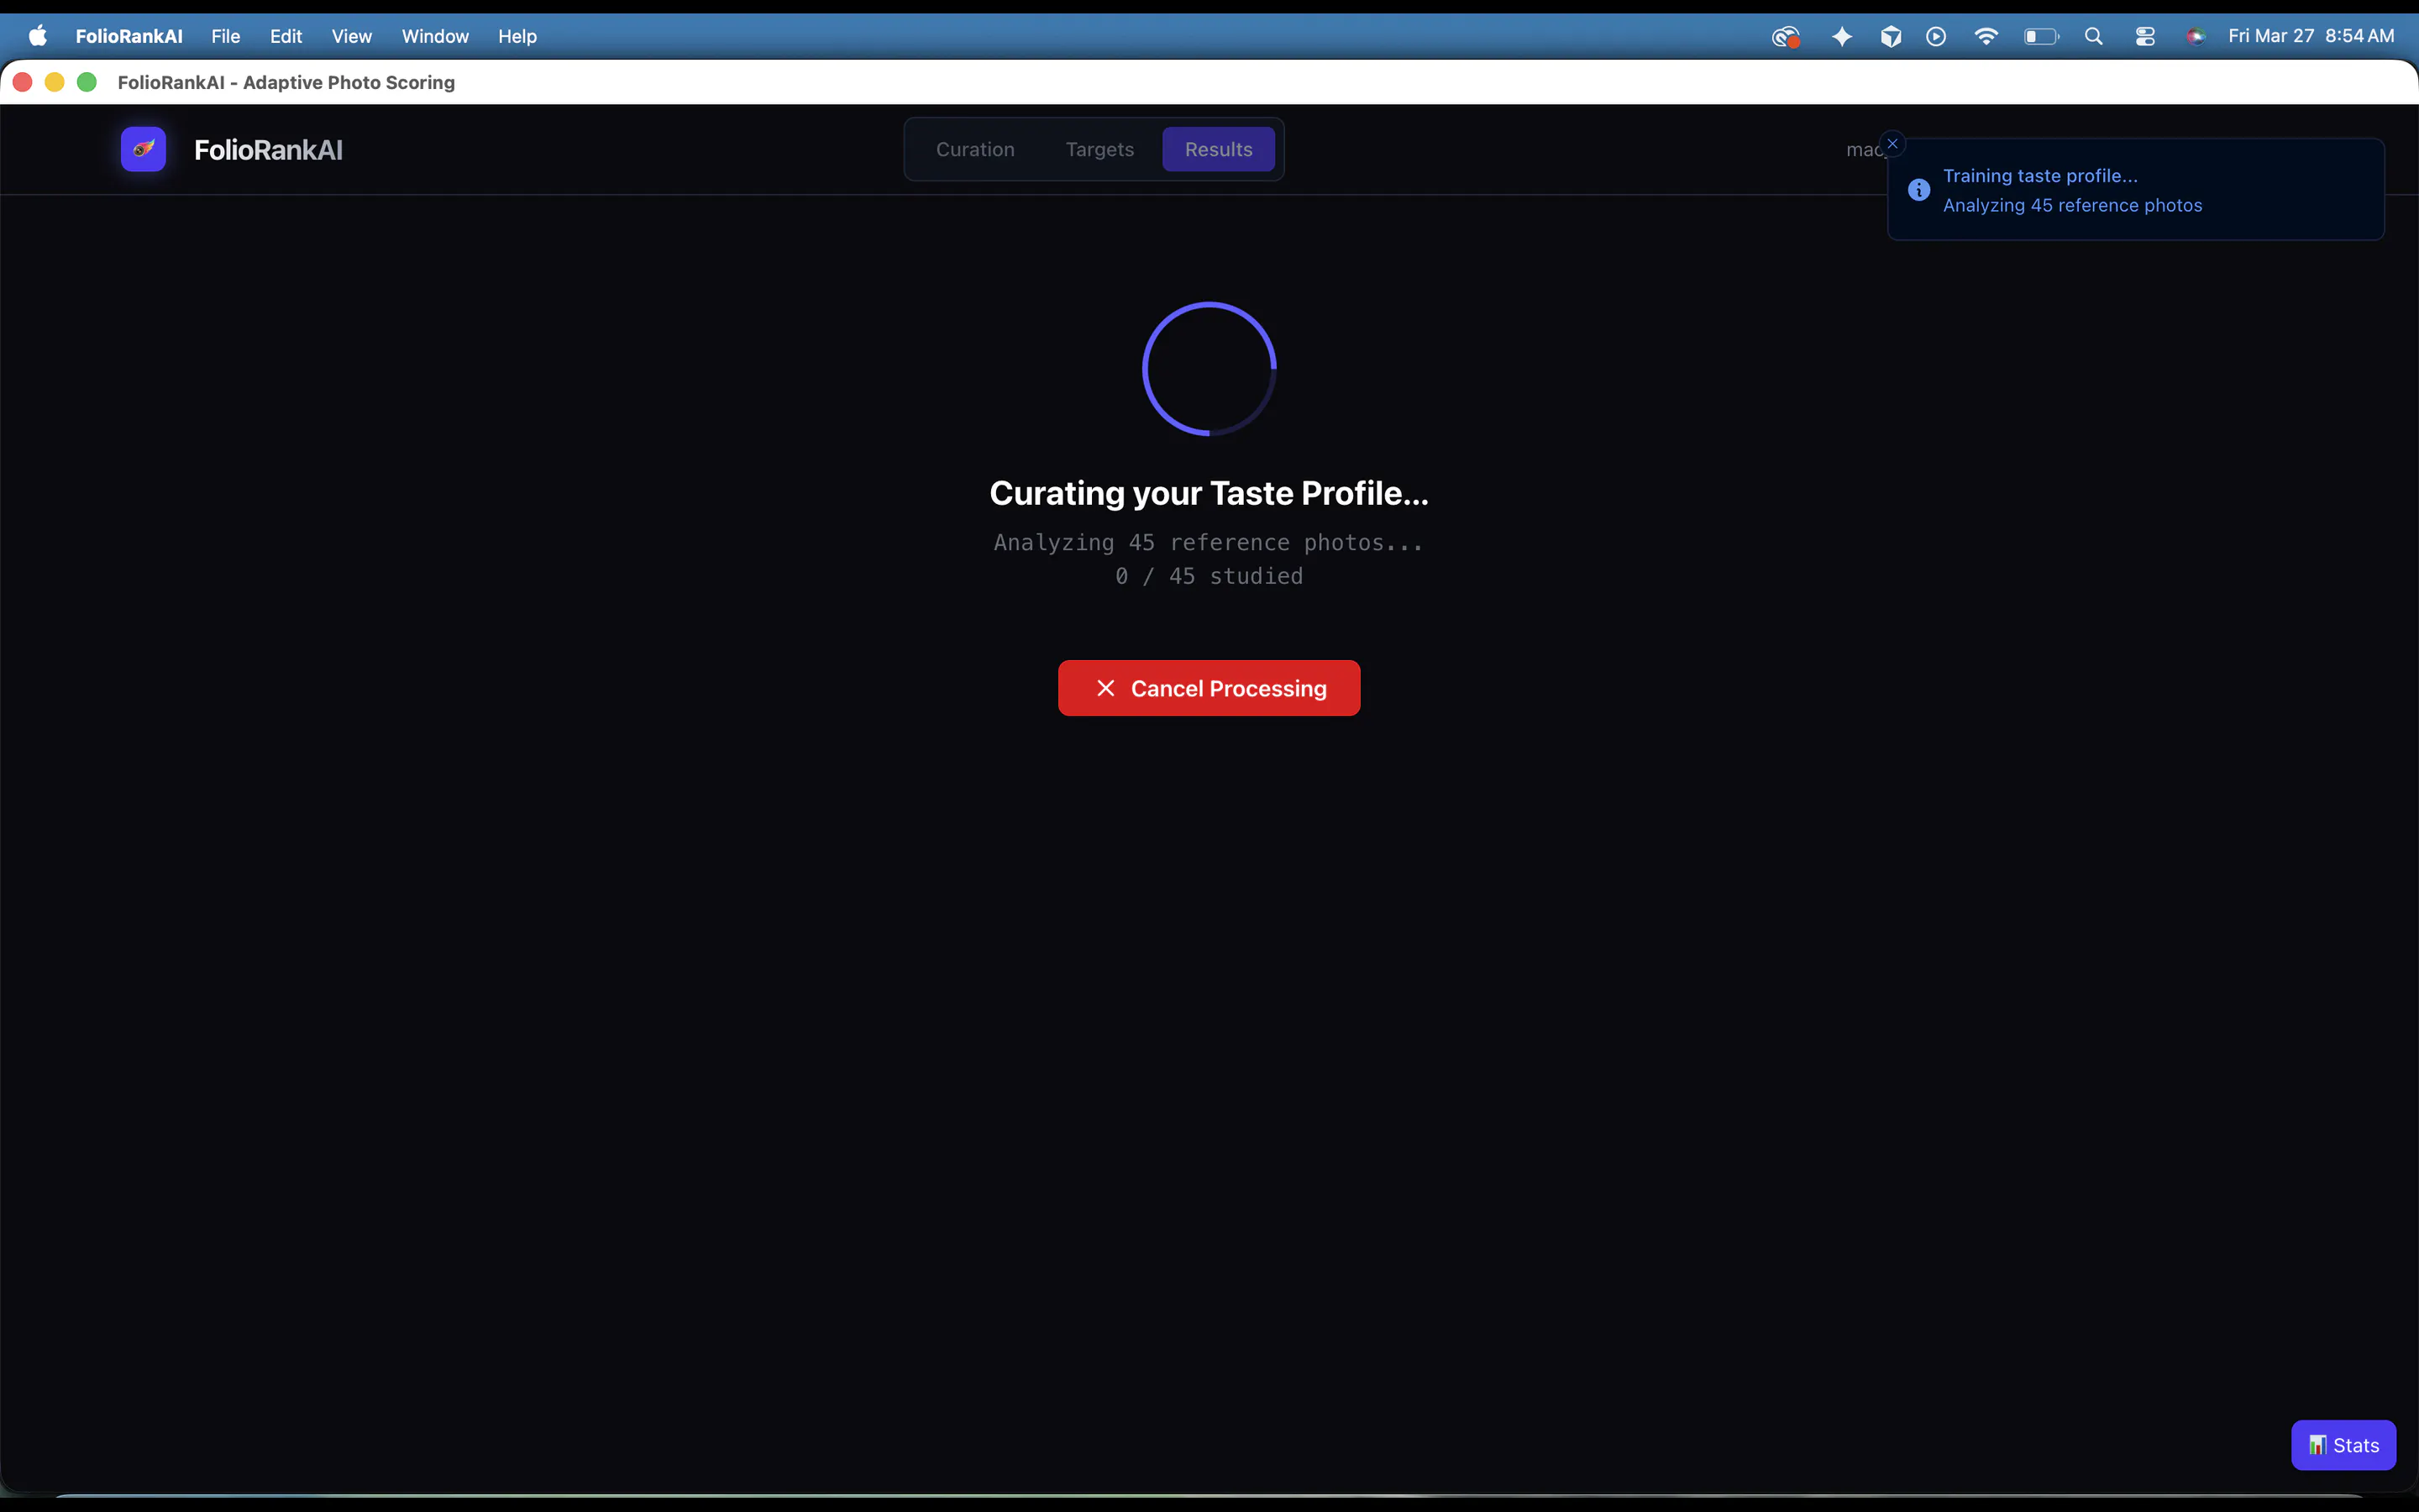Click the "Analyzing 45 reference photos..." status line
This screenshot has width=2419, height=1512.
[x=1209, y=542]
